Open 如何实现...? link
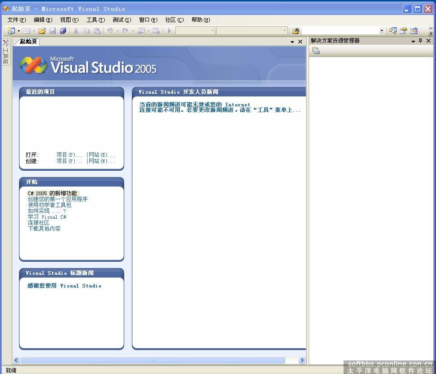Image resolution: width=436 pixels, height=374 pixels. click(47, 211)
